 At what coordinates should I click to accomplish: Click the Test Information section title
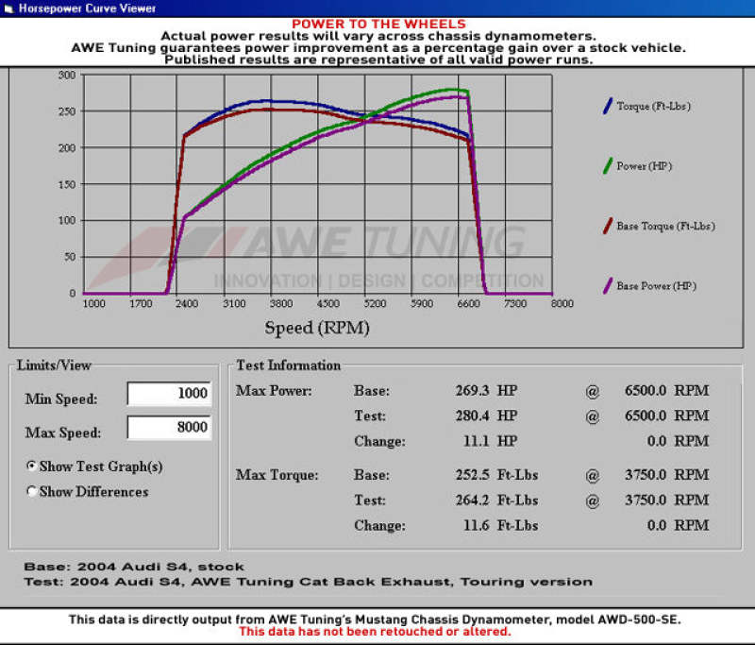click(x=288, y=365)
